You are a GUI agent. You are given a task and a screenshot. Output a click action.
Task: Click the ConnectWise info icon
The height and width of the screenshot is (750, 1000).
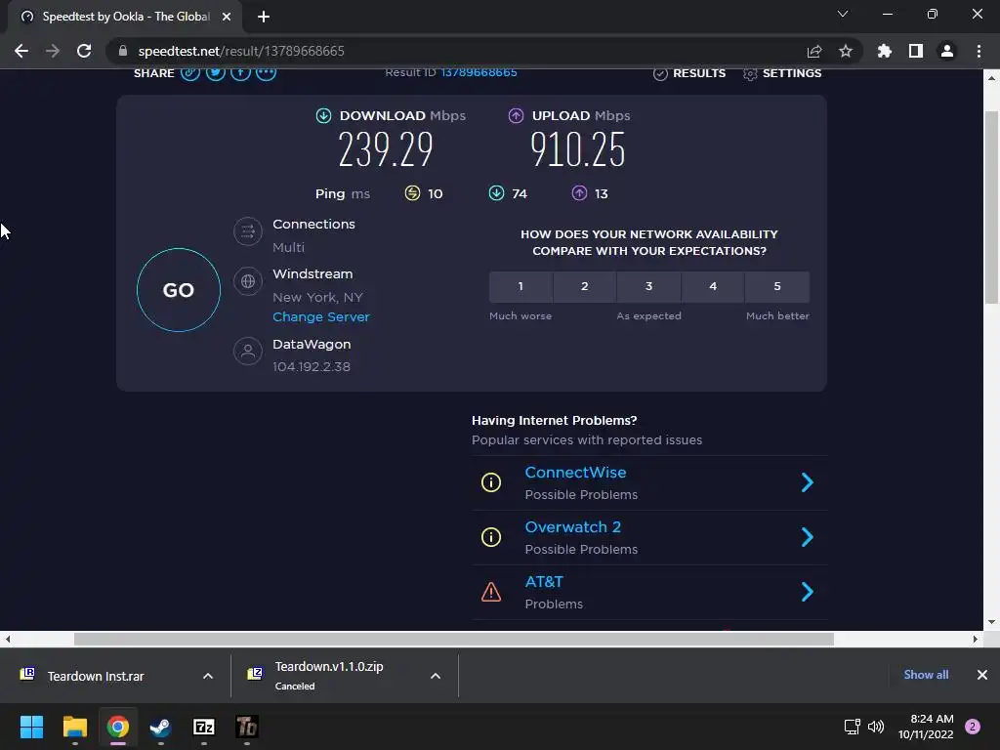pyautogui.click(x=491, y=482)
